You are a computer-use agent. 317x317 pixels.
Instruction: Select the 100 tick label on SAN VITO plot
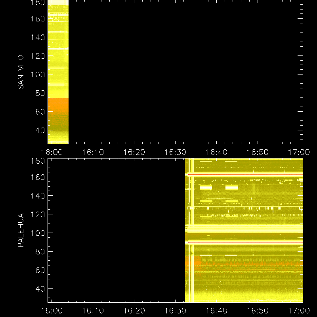click(x=38, y=74)
